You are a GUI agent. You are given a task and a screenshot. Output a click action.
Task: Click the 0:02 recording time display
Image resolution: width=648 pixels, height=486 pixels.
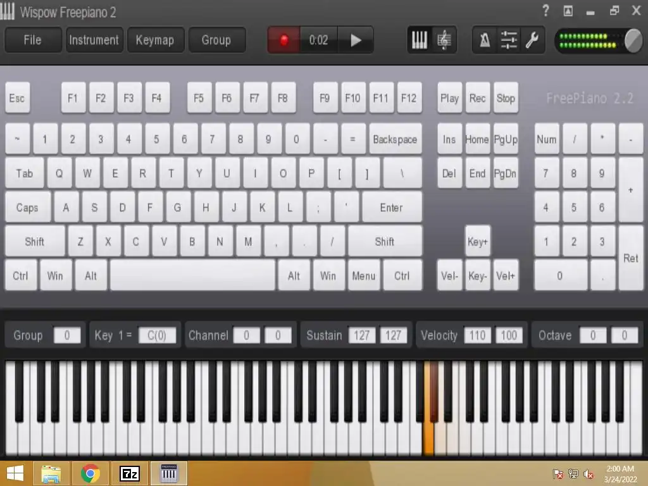(x=319, y=40)
